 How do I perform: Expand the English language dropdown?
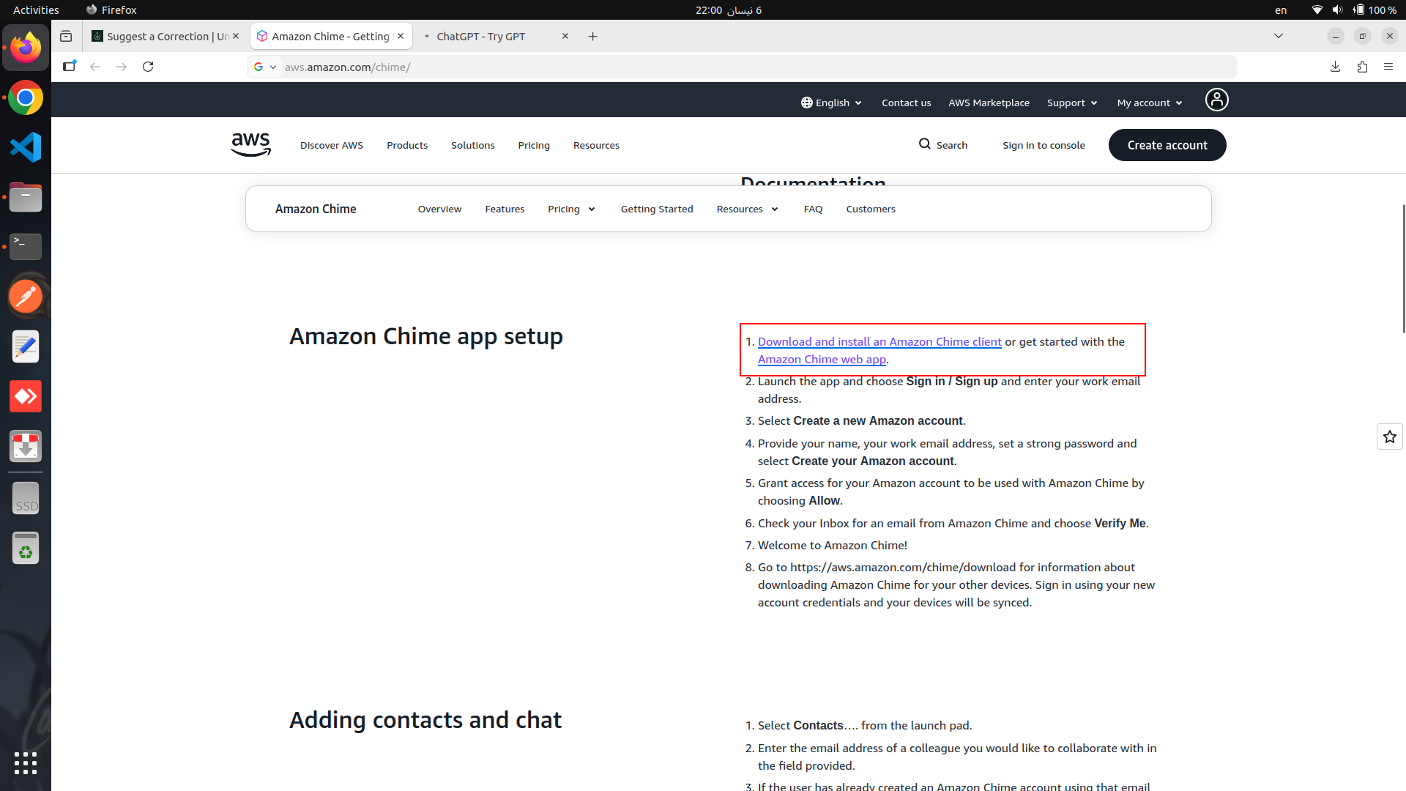(x=832, y=103)
